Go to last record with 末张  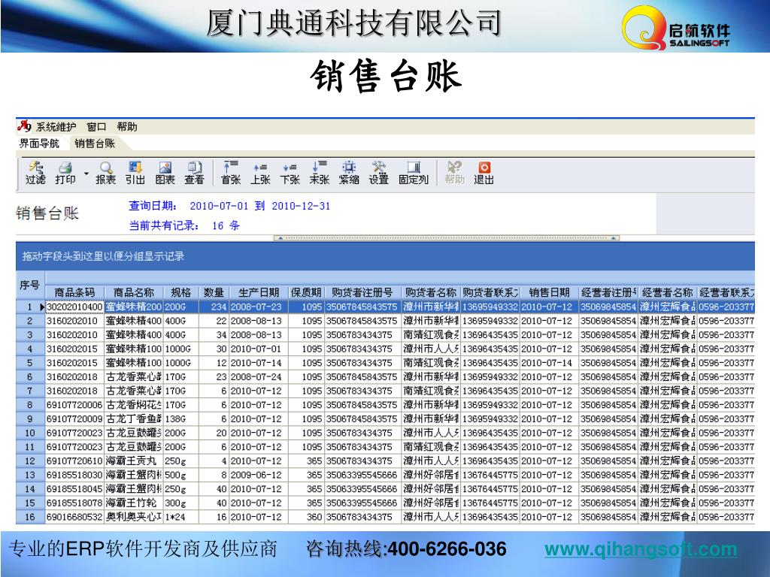[x=319, y=173]
